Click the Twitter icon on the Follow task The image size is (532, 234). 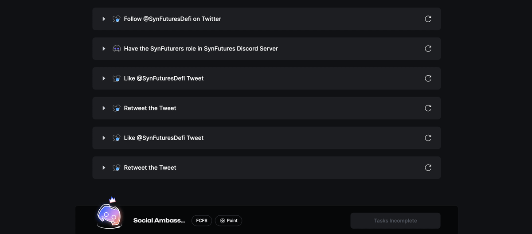[117, 19]
